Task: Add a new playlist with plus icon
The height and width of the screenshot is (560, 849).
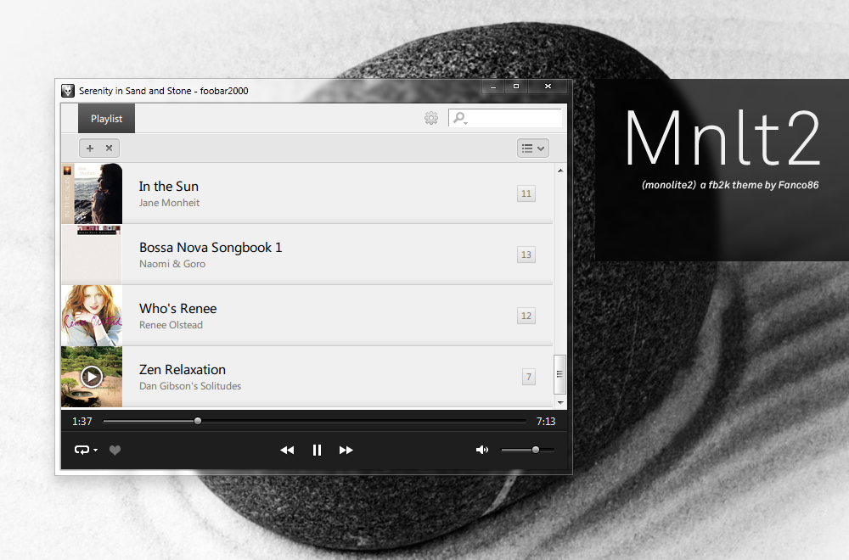Action: [x=90, y=148]
